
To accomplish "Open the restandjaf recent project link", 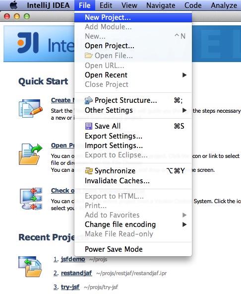I will tap(76, 273).
